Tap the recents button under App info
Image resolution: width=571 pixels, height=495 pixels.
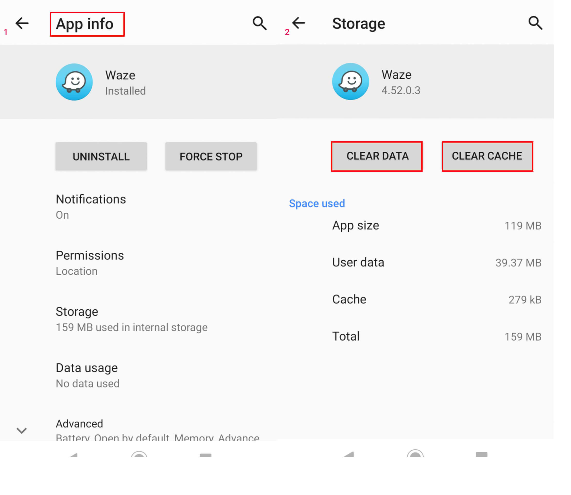click(x=205, y=455)
